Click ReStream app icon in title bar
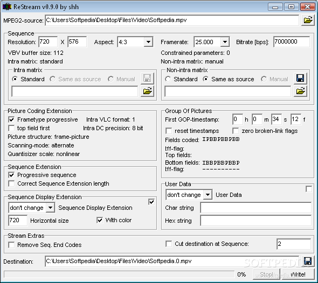 [x=6, y=6]
